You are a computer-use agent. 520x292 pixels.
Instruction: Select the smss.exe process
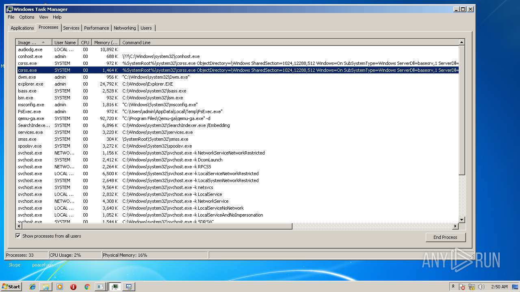tap(237, 139)
